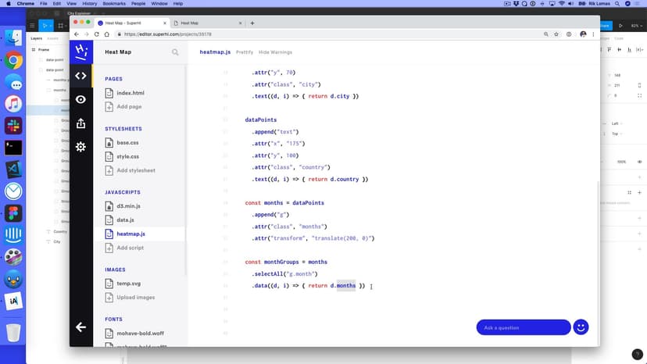647x364 pixels.
Task: Click the SuperHi logo icon
Action: pos(80,52)
